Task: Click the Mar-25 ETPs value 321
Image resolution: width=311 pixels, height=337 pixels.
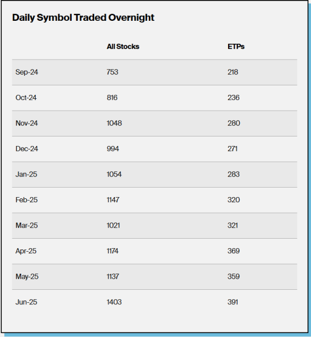Action: coord(233,225)
